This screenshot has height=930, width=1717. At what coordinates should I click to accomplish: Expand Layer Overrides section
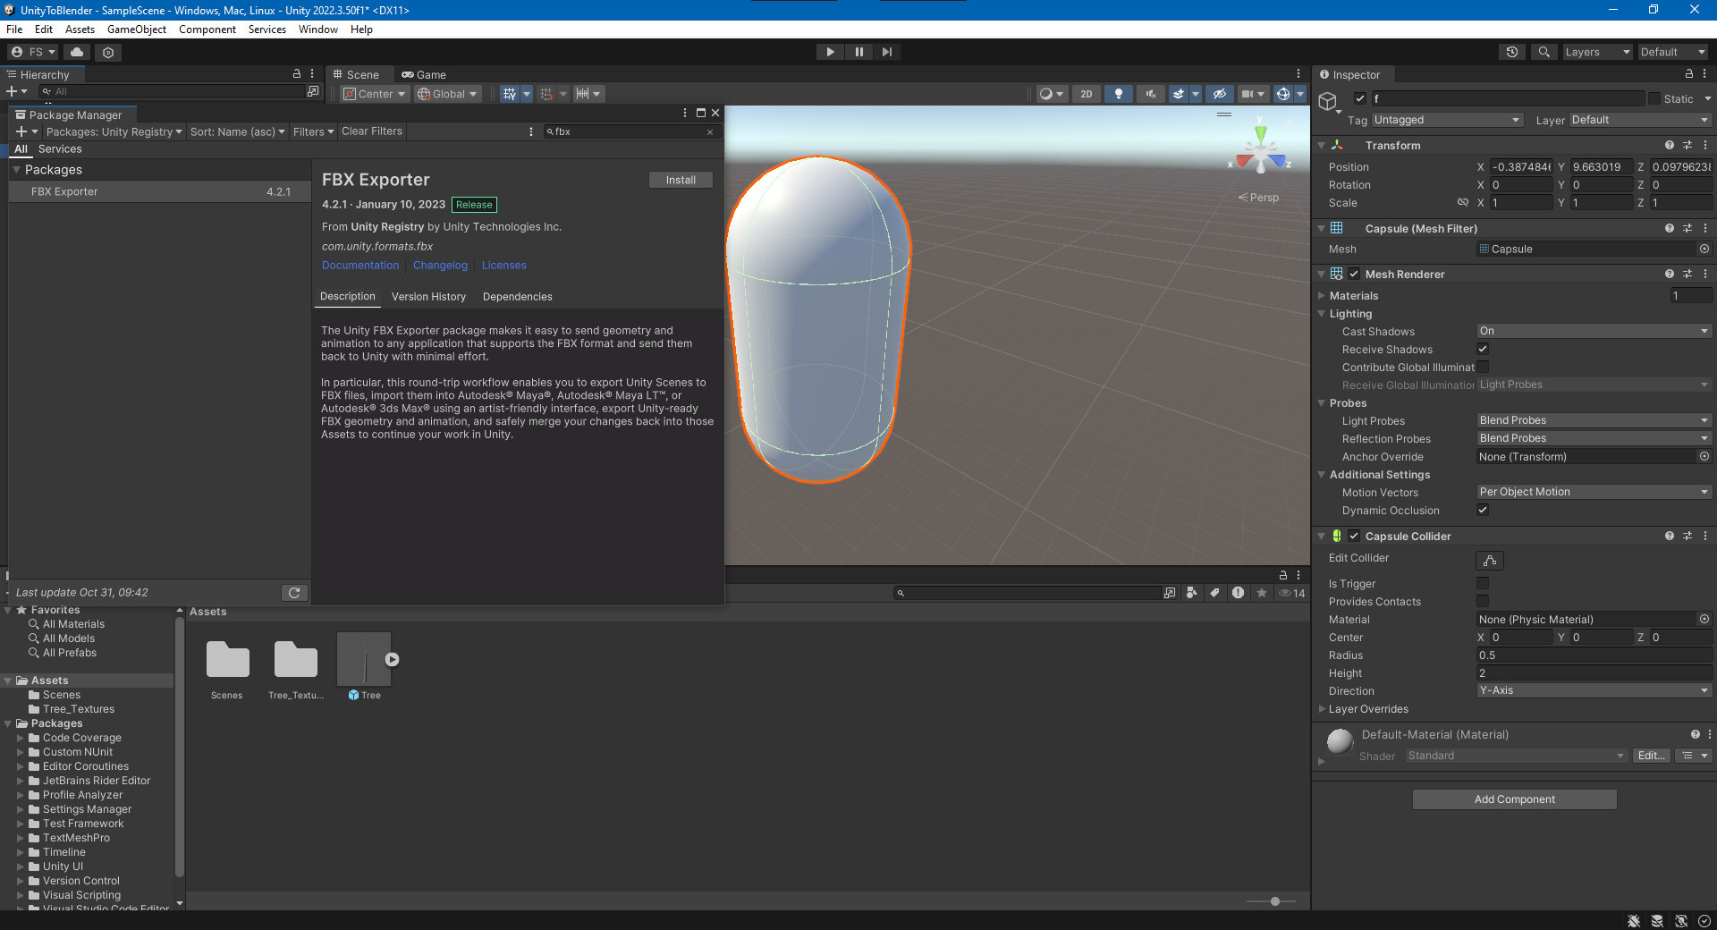1322,708
